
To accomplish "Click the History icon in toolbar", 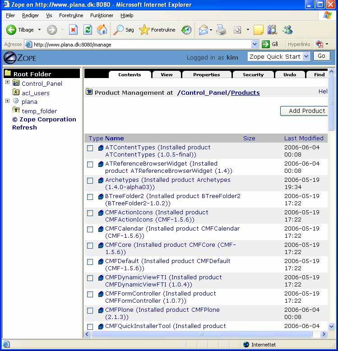I will [x=186, y=30].
